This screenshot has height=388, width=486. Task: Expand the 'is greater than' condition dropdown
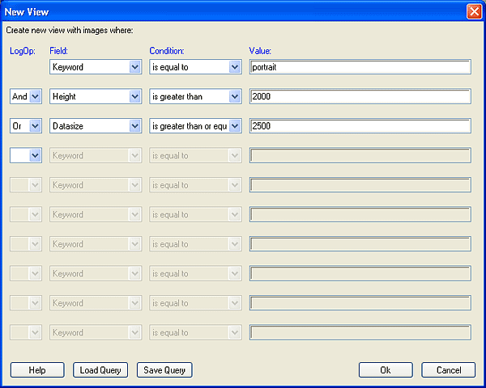pyautogui.click(x=235, y=97)
